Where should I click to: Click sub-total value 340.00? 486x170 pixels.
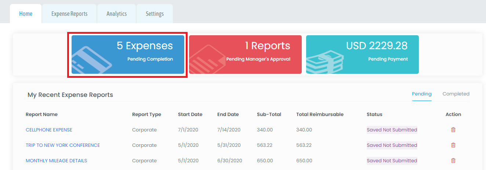pyautogui.click(x=265, y=130)
